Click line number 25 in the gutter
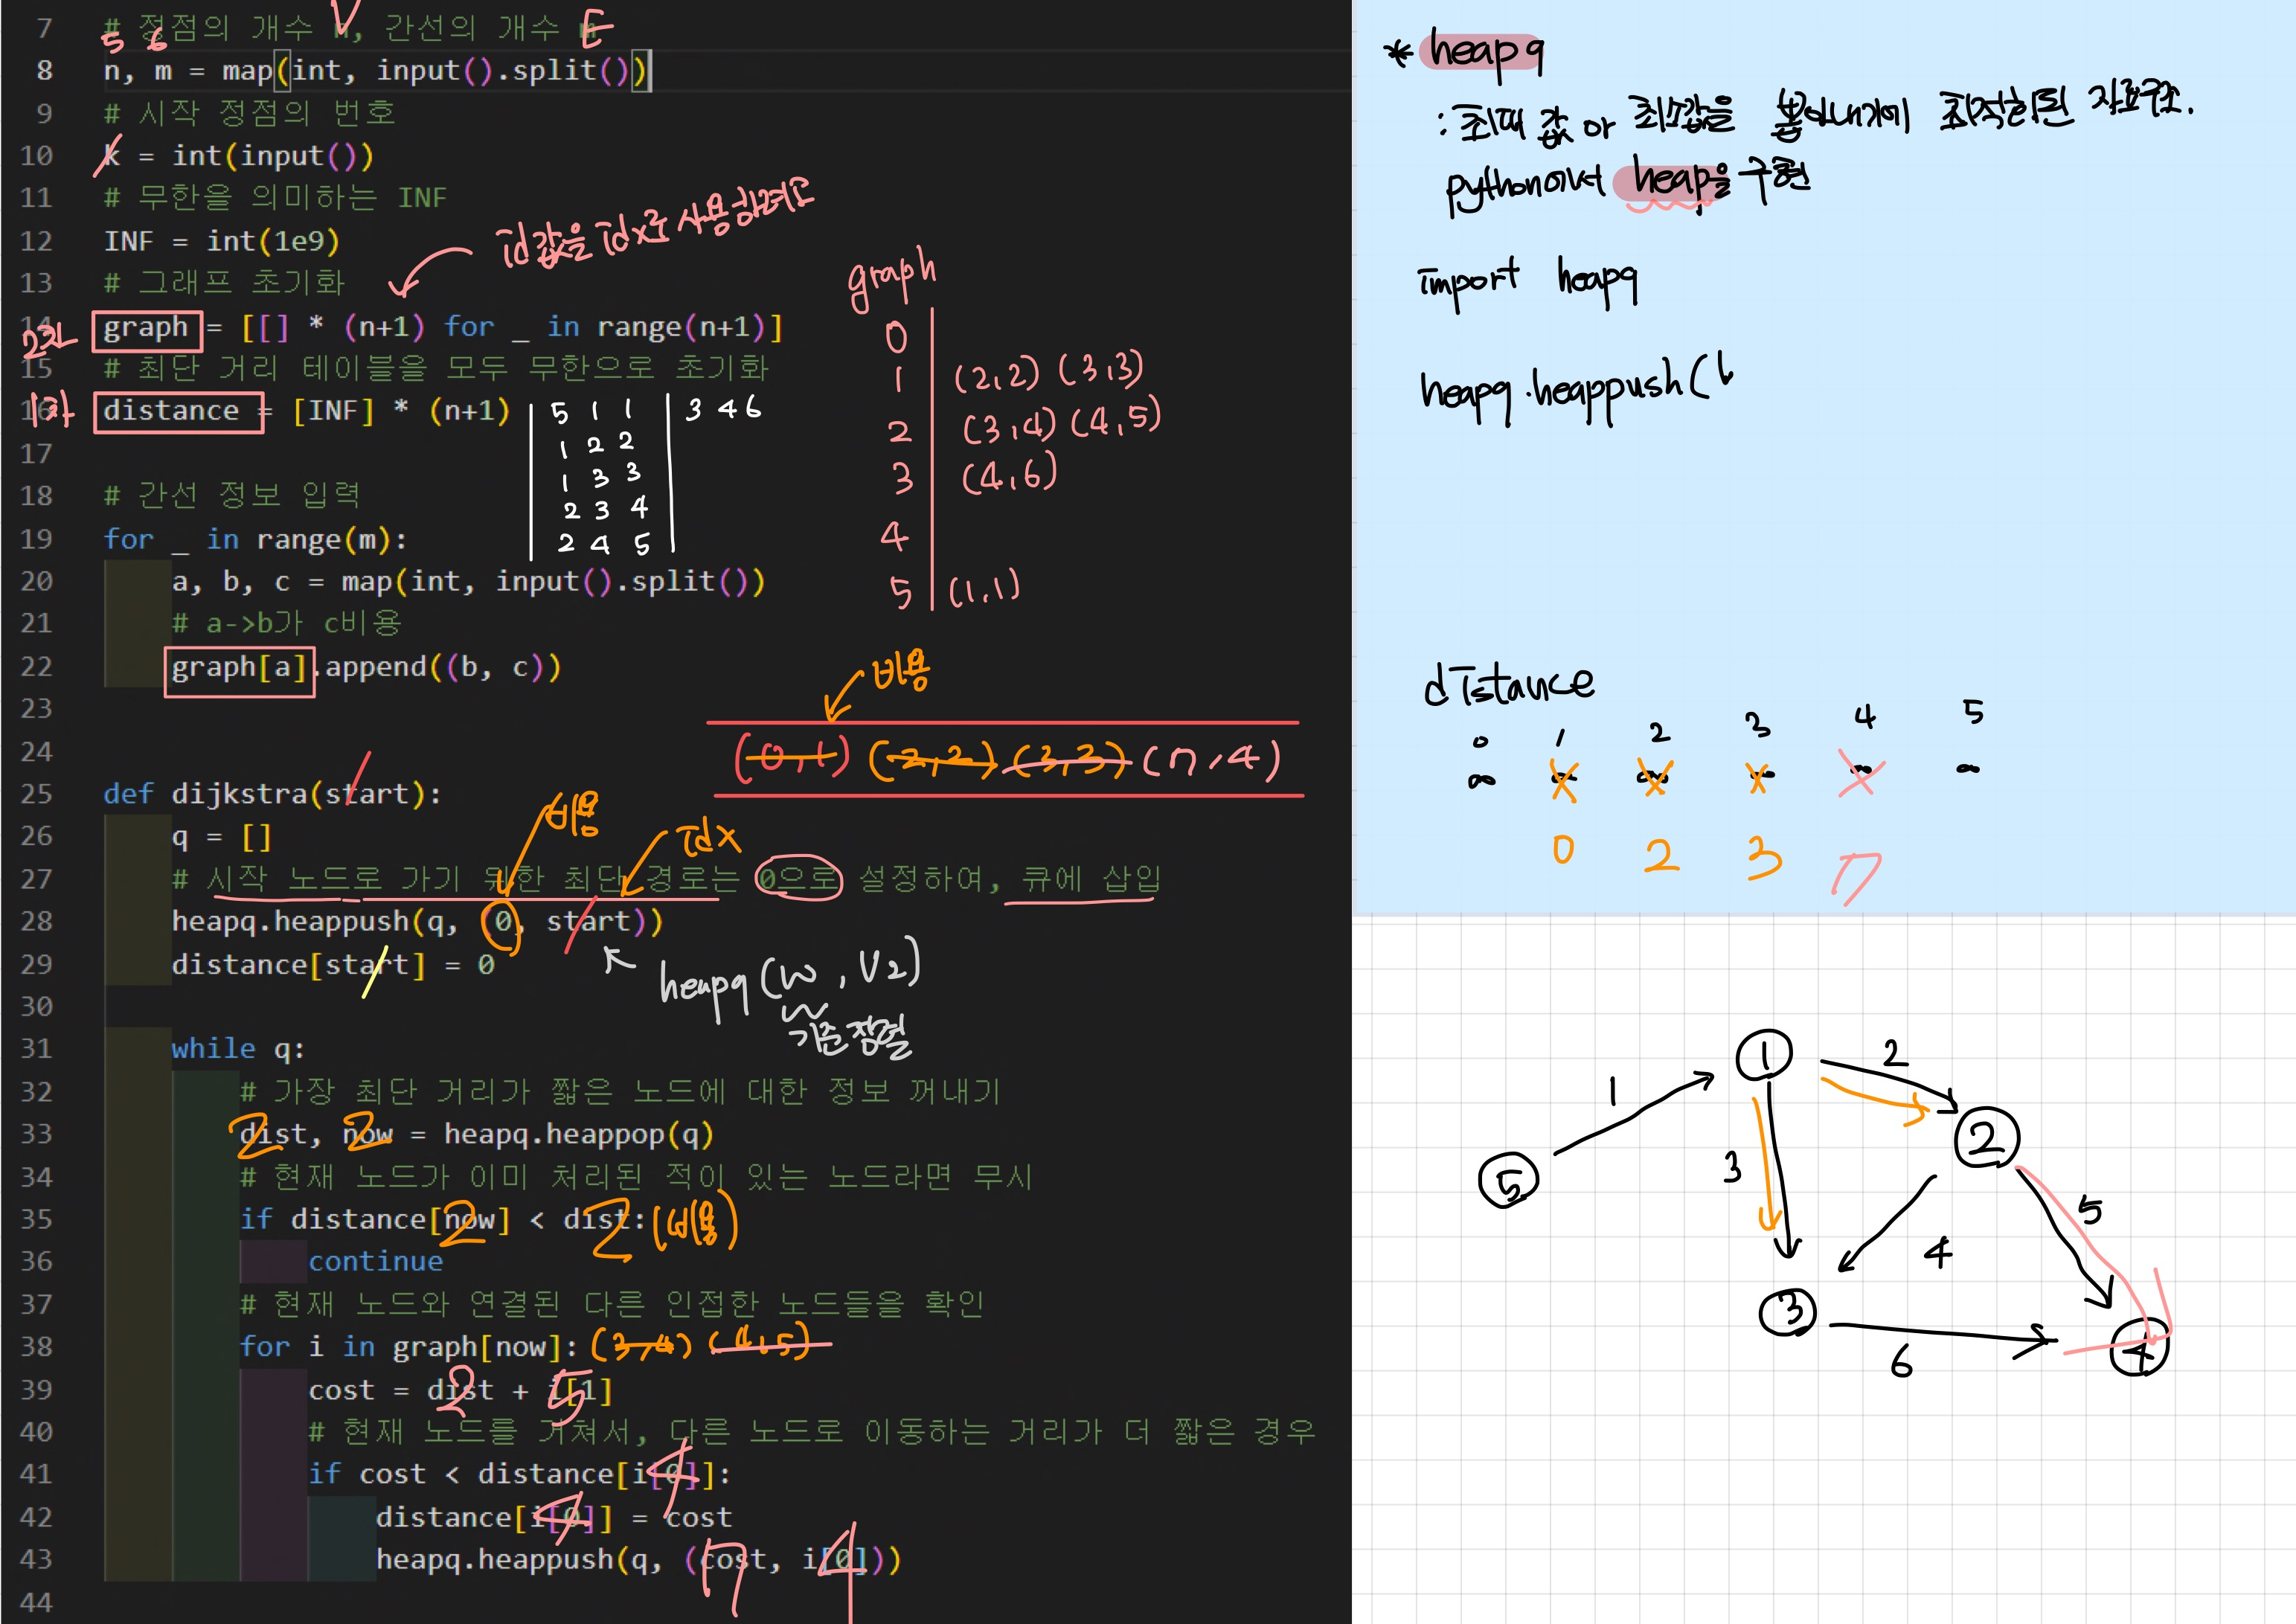 tap(36, 794)
